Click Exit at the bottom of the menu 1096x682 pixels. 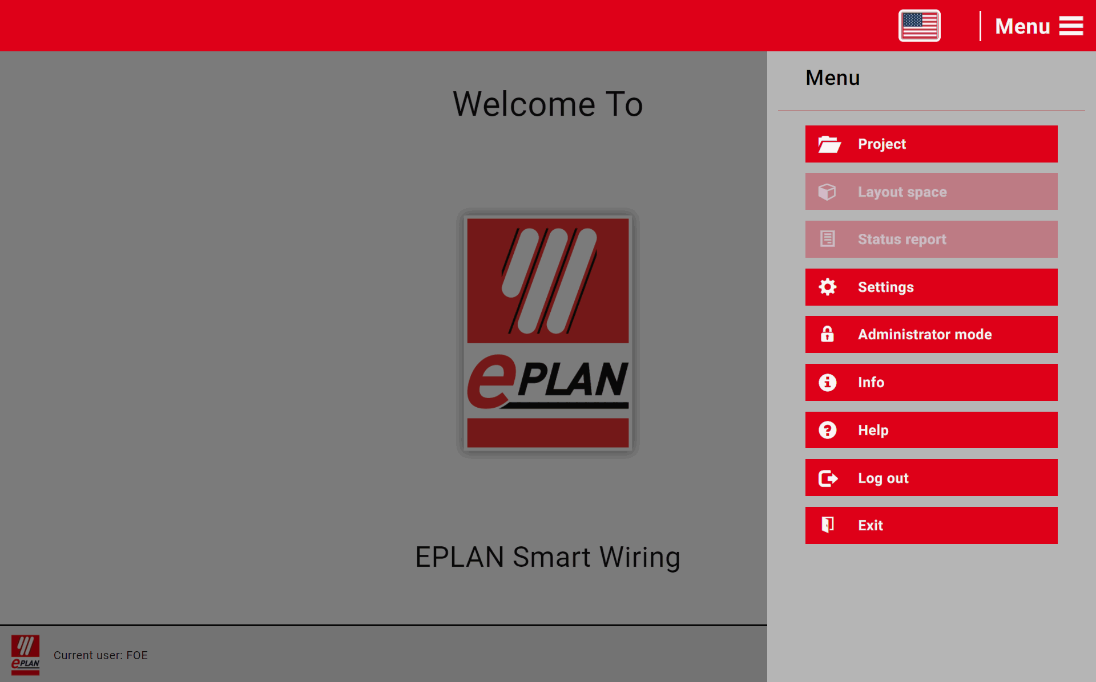pyautogui.click(x=931, y=525)
